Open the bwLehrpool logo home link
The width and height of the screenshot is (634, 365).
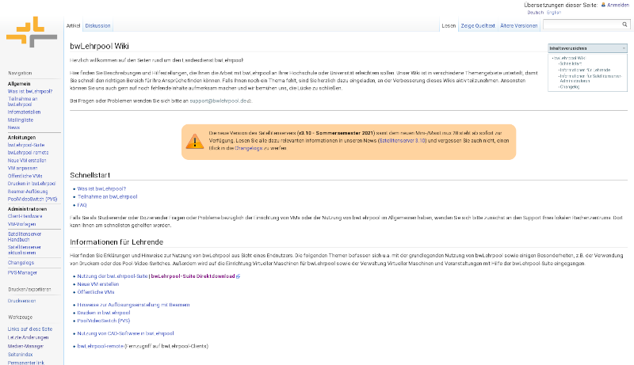coord(32,32)
